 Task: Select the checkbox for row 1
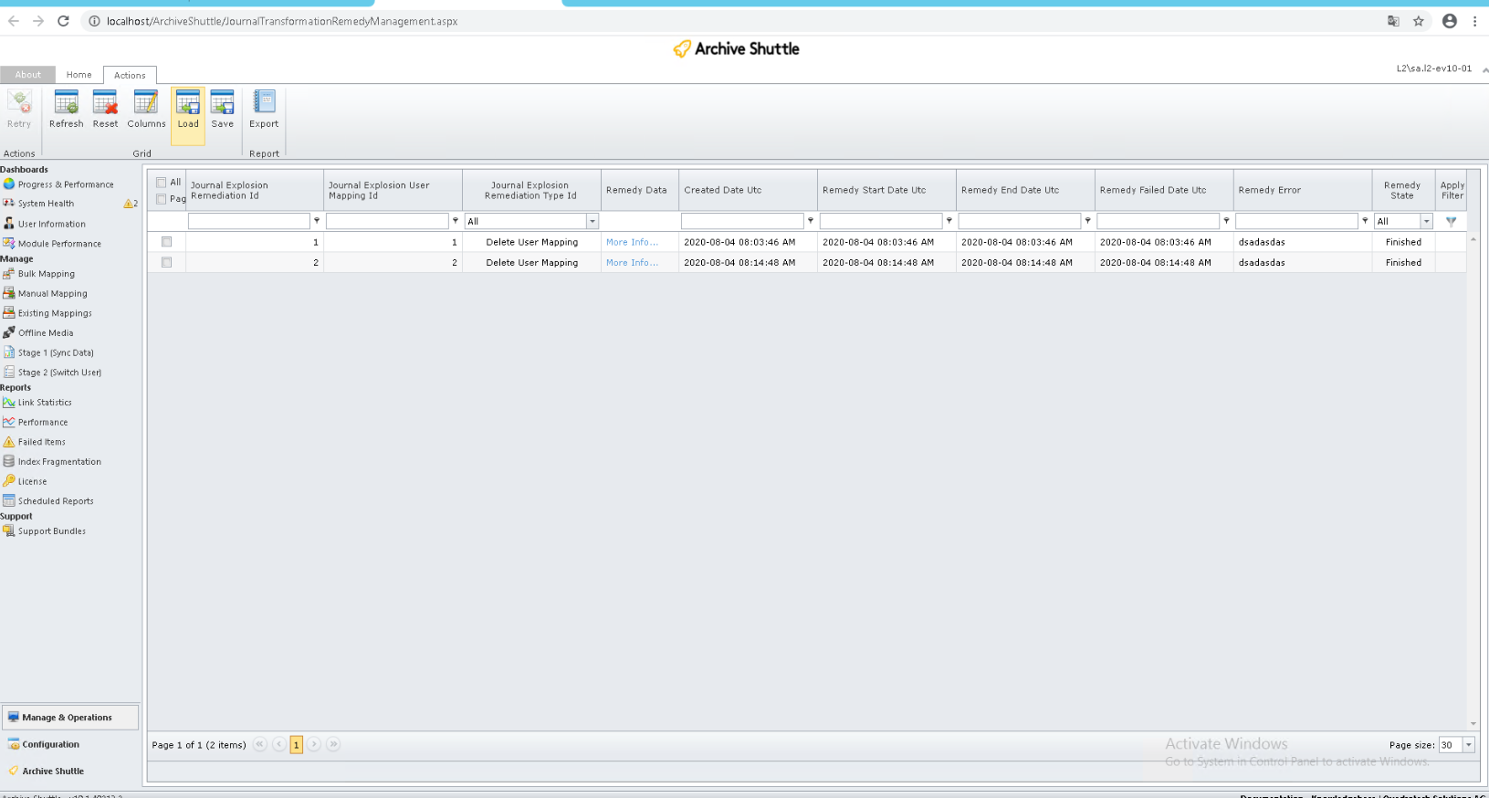click(166, 242)
